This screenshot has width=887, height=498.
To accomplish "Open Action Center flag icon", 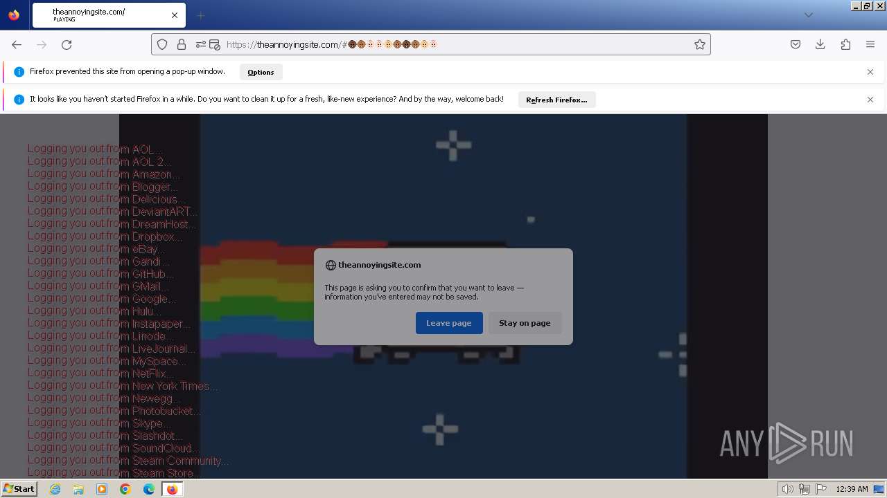I will [x=821, y=489].
